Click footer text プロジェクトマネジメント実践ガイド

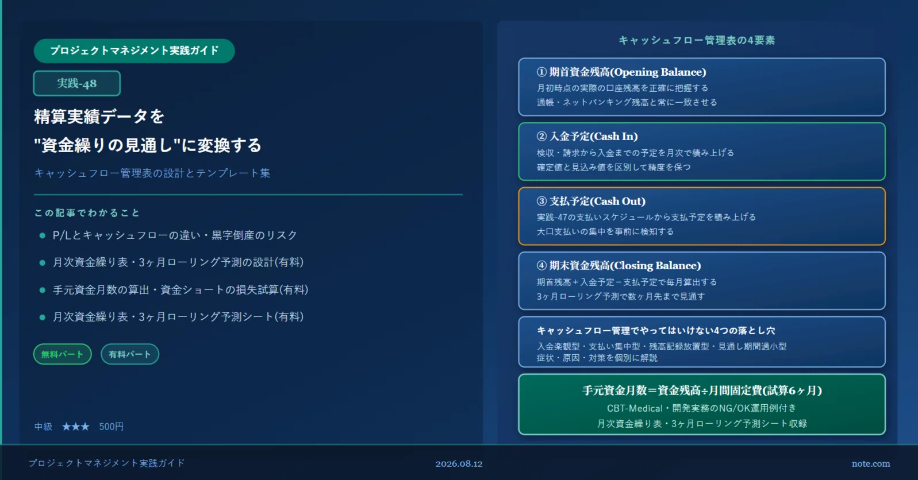pos(107,463)
